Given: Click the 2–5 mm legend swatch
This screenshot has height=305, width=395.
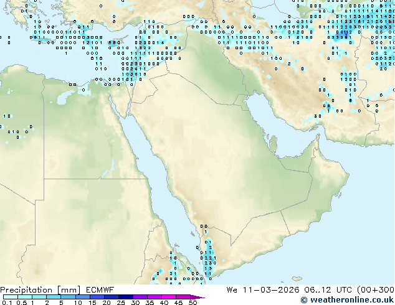Looking at the screenshot, I should coord(54,297).
